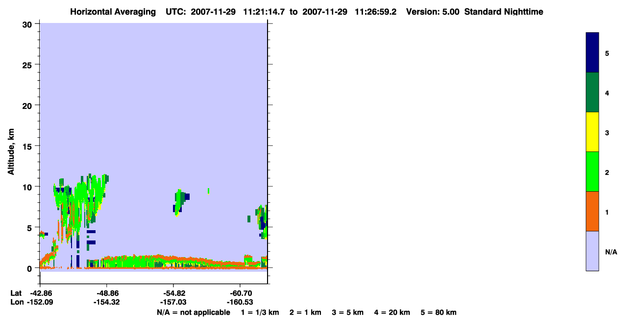This screenshot has height=326, width=637.
Task: Click latitude value -54.82
Action: tap(173, 293)
